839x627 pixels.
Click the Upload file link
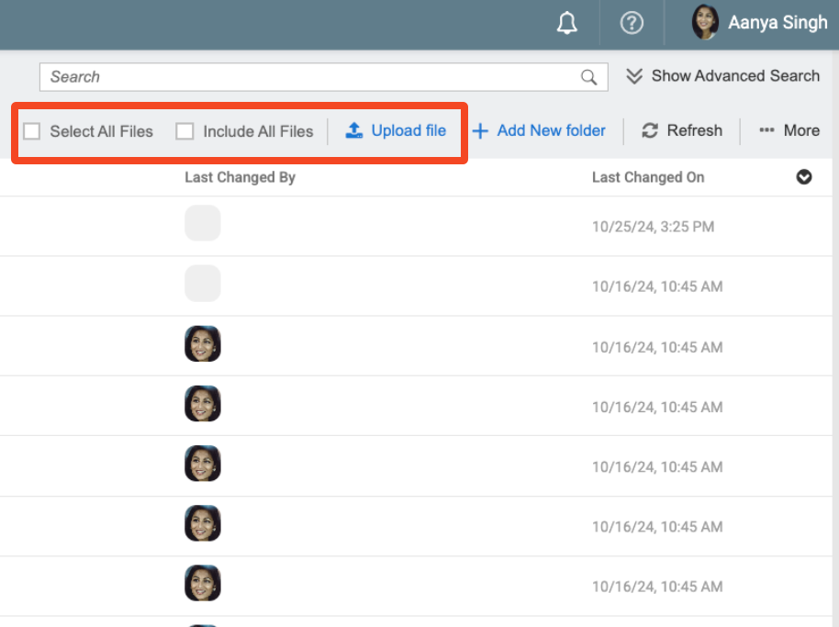[x=408, y=130]
